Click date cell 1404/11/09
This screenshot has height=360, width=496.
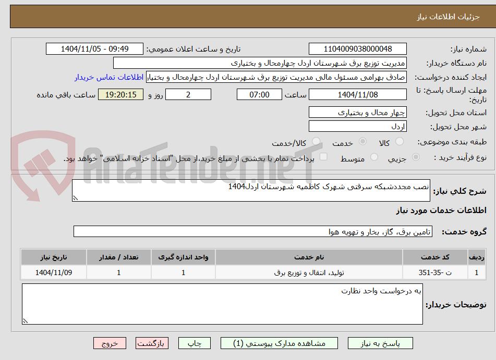(54, 272)
